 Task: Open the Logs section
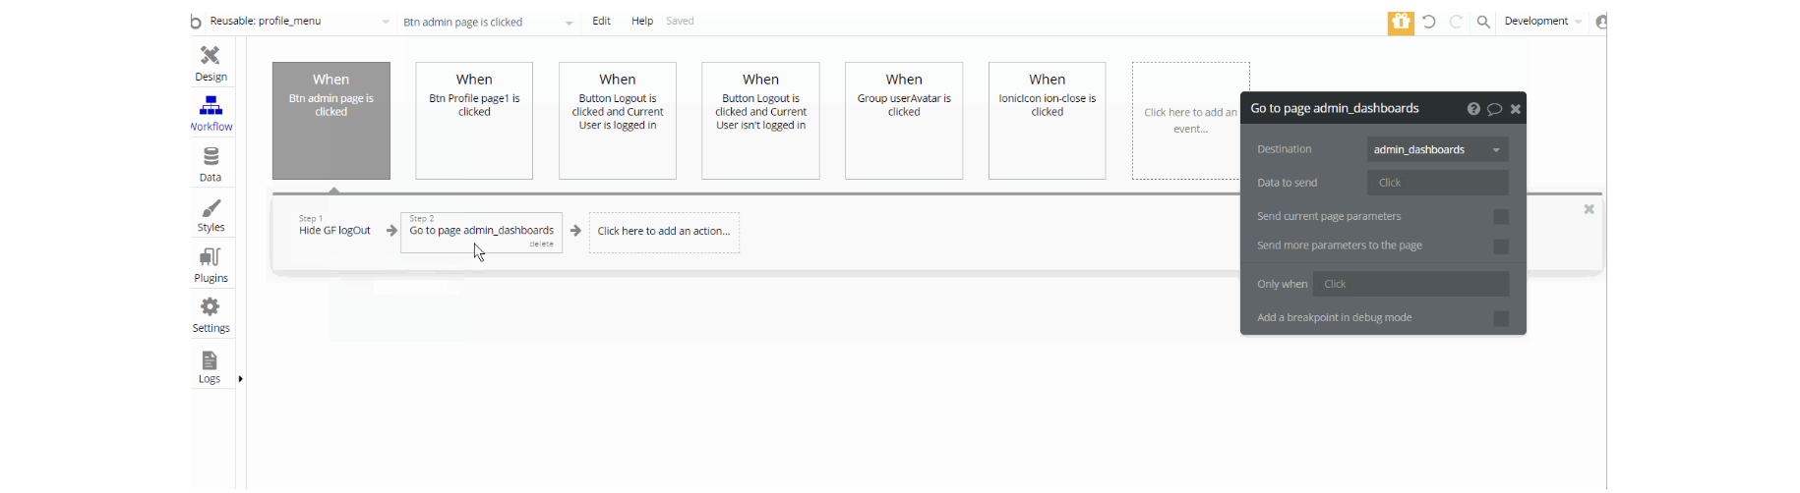(x=210, y=366)
